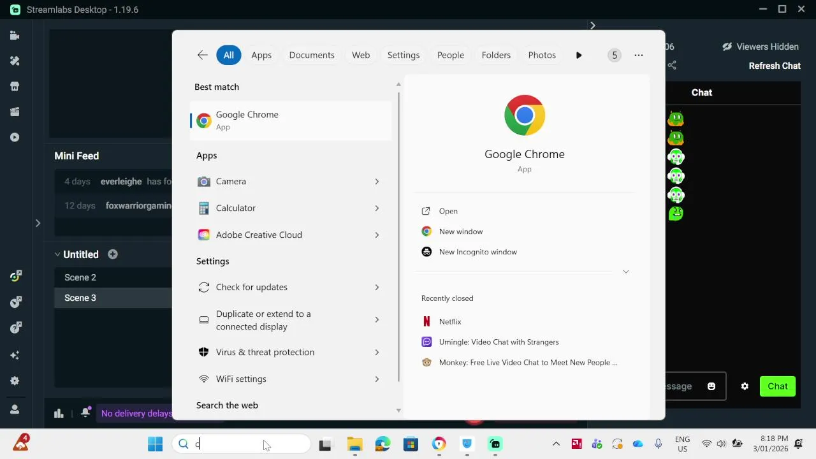
Task: Add a new scene with the plus icon
Action: [x=113, y=254]
